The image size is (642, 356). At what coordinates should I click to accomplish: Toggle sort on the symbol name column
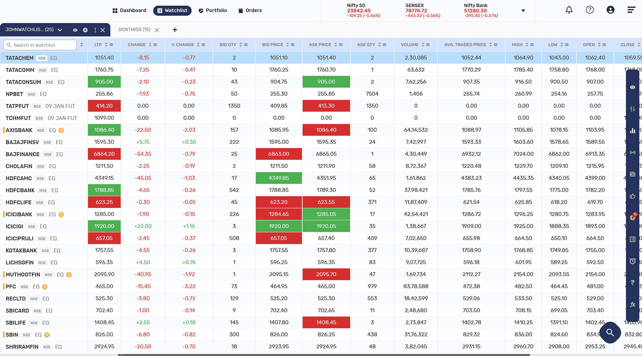click(82, 45)
